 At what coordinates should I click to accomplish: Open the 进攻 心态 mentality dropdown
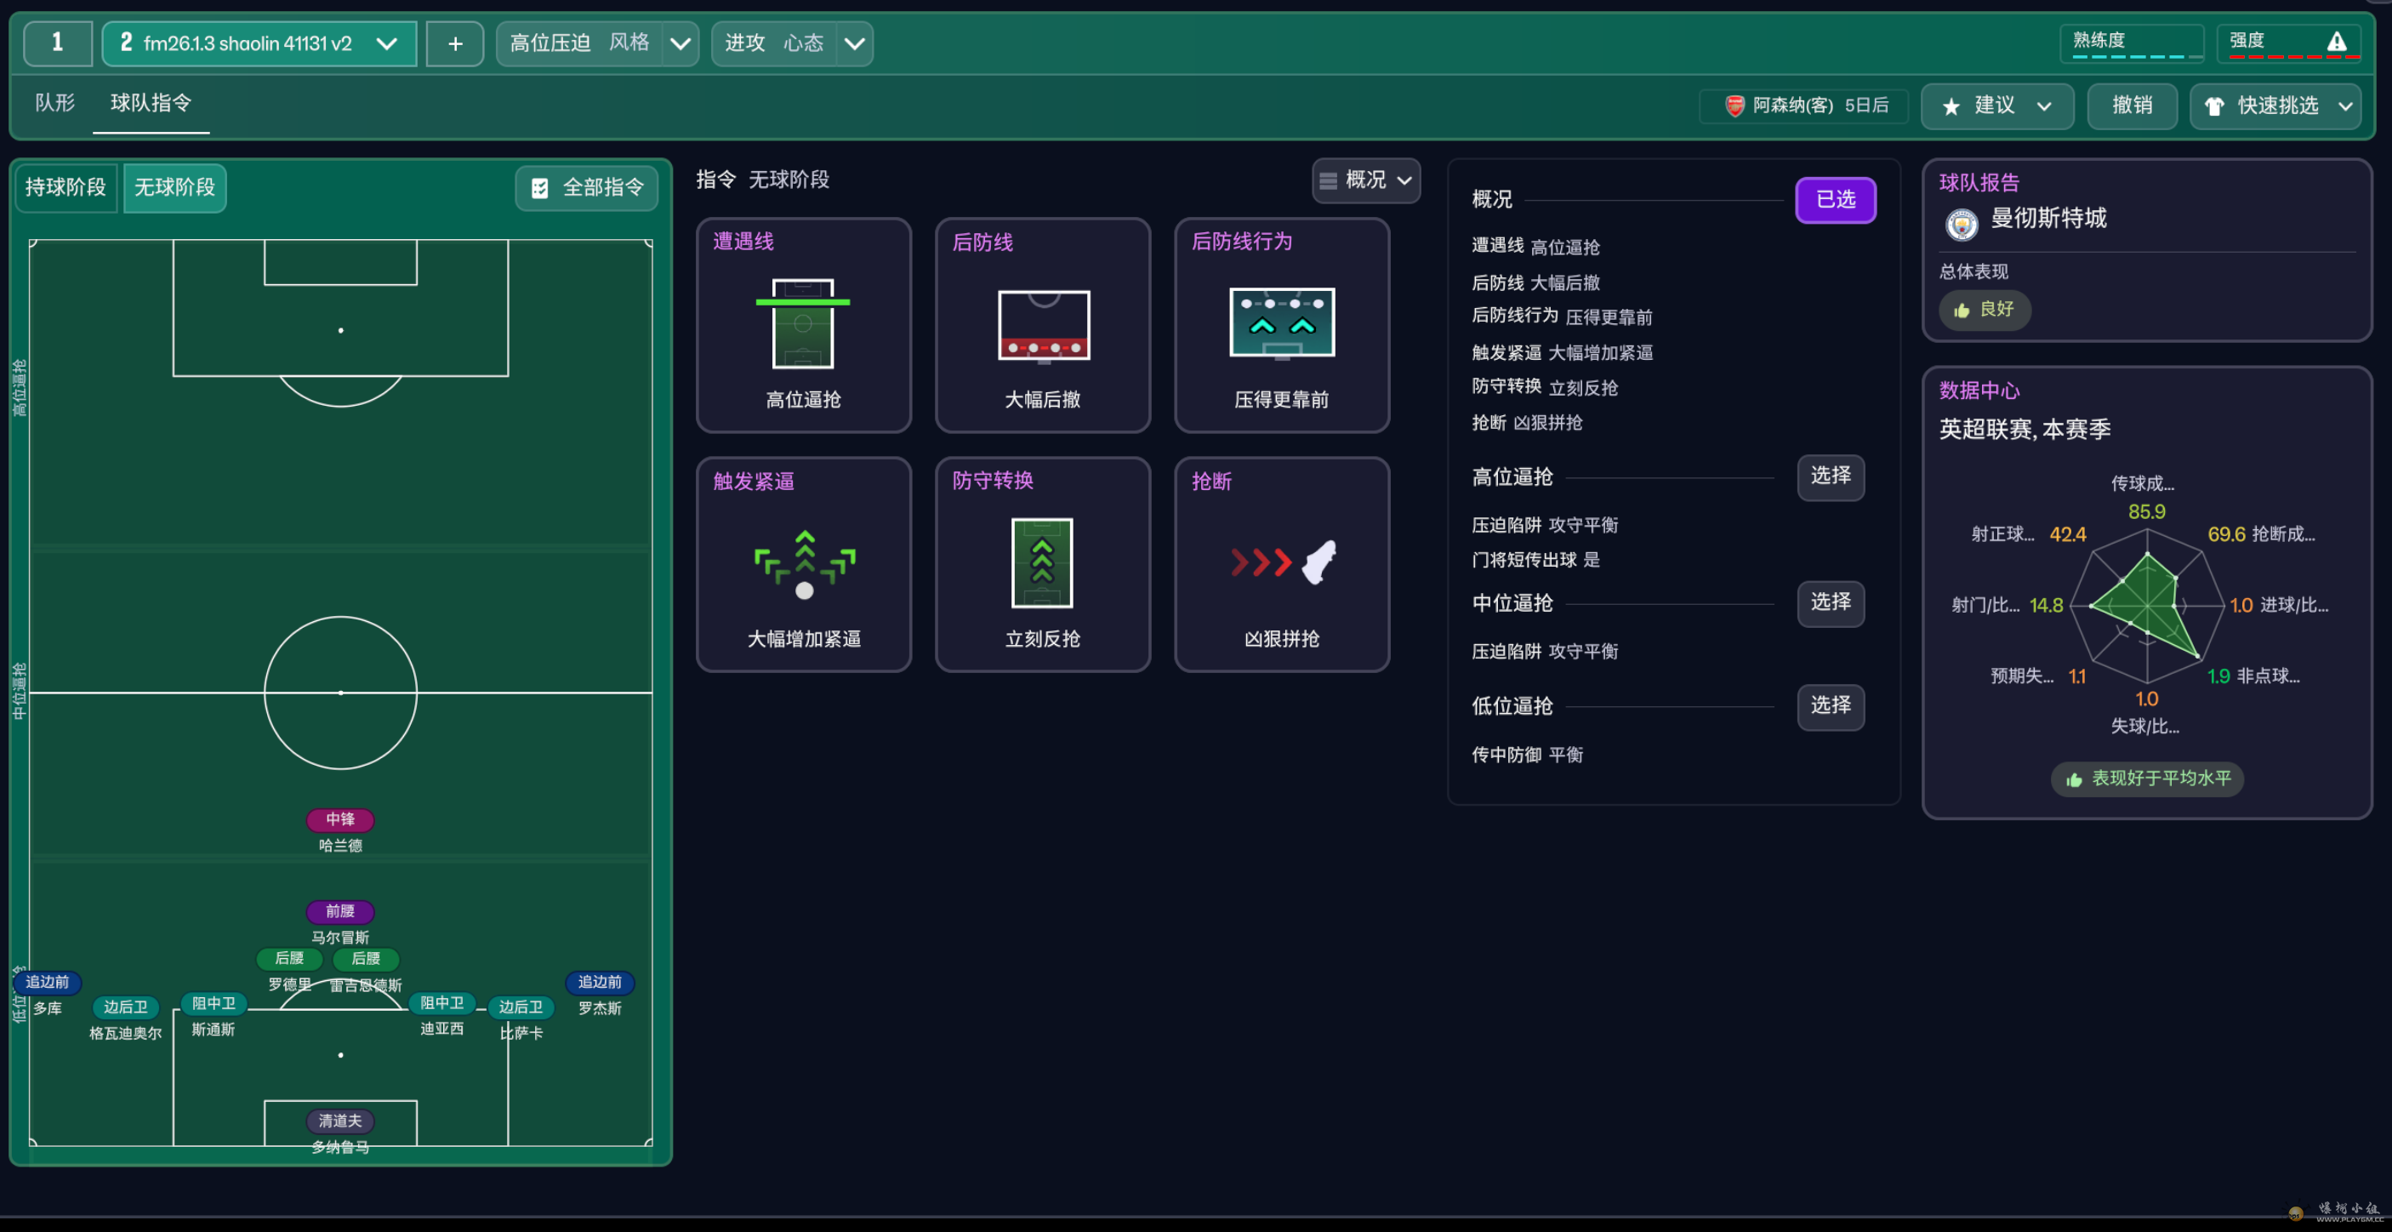[x=854, y=43]
